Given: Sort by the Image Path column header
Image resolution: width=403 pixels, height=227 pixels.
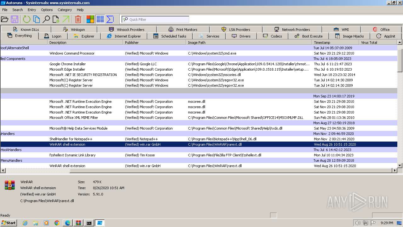Looking at the screenshot, I should click(x=249, y=42).
